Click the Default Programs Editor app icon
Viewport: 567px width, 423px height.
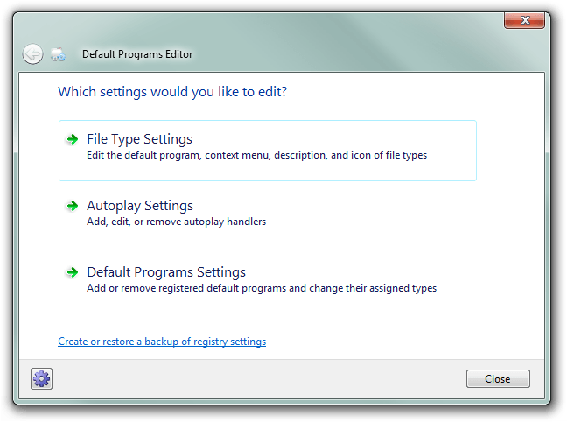point(59,54)
